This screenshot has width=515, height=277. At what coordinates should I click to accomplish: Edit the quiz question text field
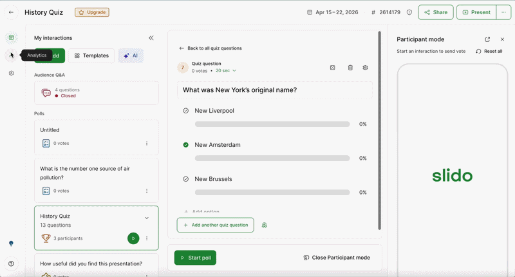[275, 90]
